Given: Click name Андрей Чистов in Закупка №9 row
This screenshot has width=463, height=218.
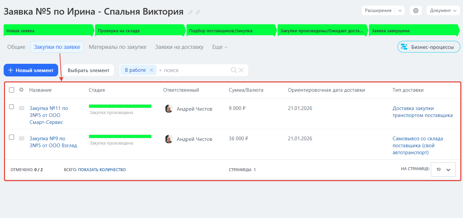Looking at the screenshot, I should (194, 139).
